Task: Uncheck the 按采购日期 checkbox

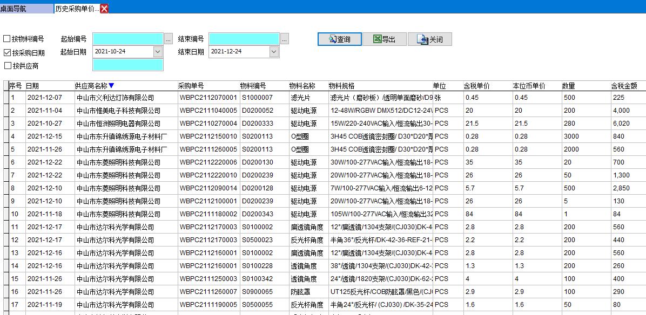Action: pyautogui.click(x=8, y=52)
